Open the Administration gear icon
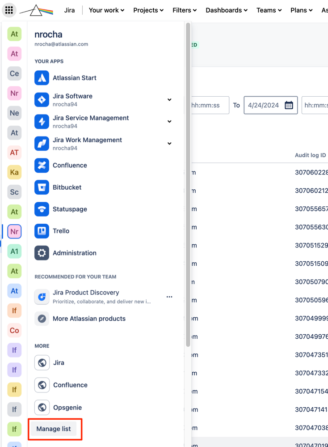The width and height of the screenshot is (328, 447). coord(42,253)
